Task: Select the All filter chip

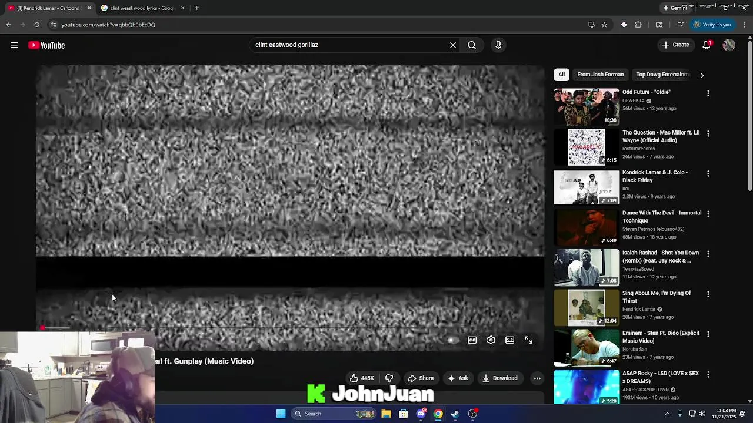Action: click(561, 75)
